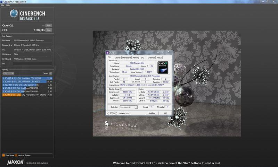Click the CPU score 4.38 pts
Screen dimensions: 278x167
click(x=39, y=30)
